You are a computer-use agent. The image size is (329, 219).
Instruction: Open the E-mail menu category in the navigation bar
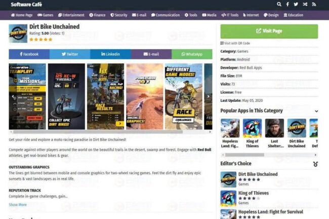139,15
